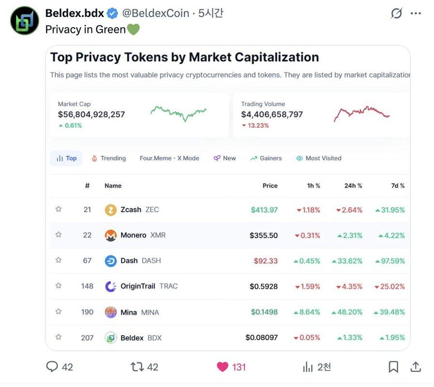Click the reply comment icon

52,367
